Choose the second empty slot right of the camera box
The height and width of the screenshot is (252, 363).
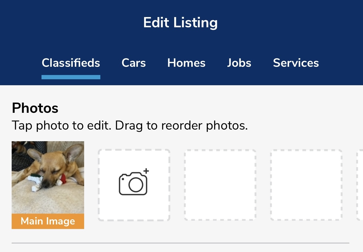306,185
